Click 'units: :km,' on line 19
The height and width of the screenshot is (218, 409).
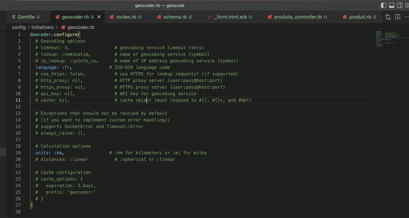50,153
